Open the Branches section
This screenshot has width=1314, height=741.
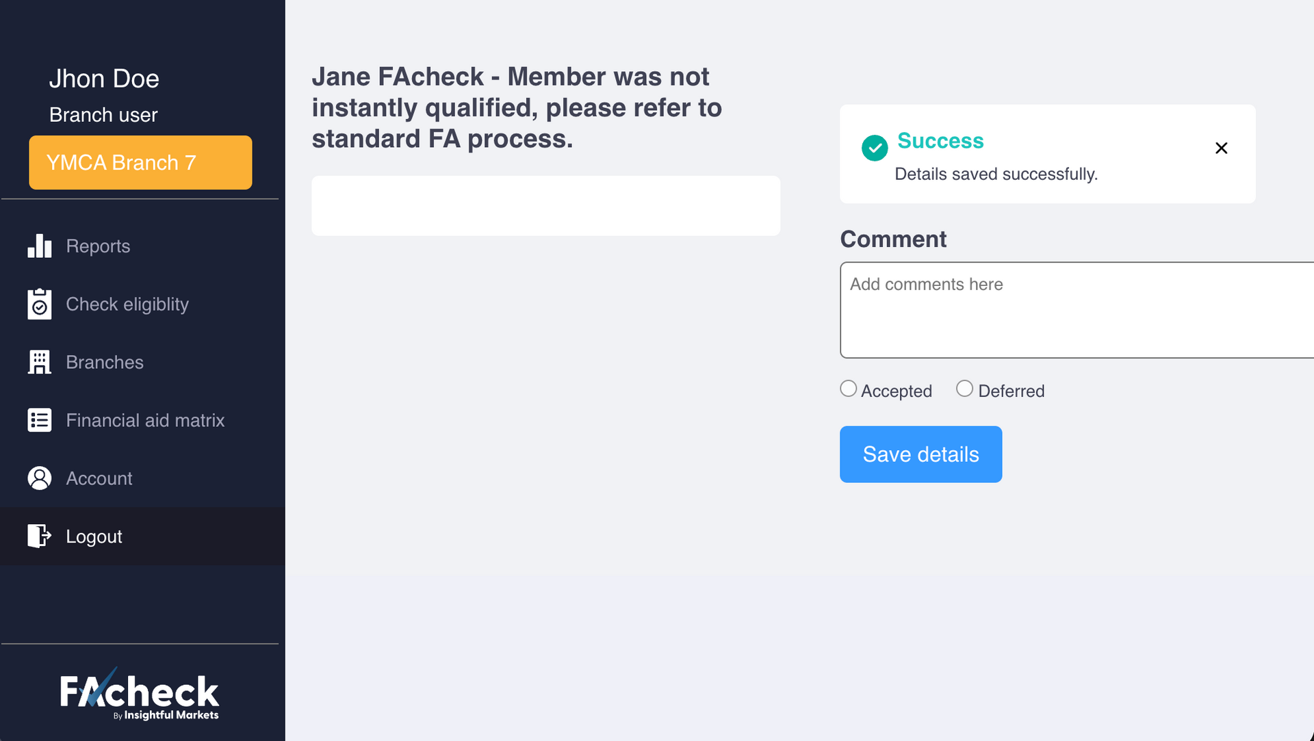click(x=105, y=362)
